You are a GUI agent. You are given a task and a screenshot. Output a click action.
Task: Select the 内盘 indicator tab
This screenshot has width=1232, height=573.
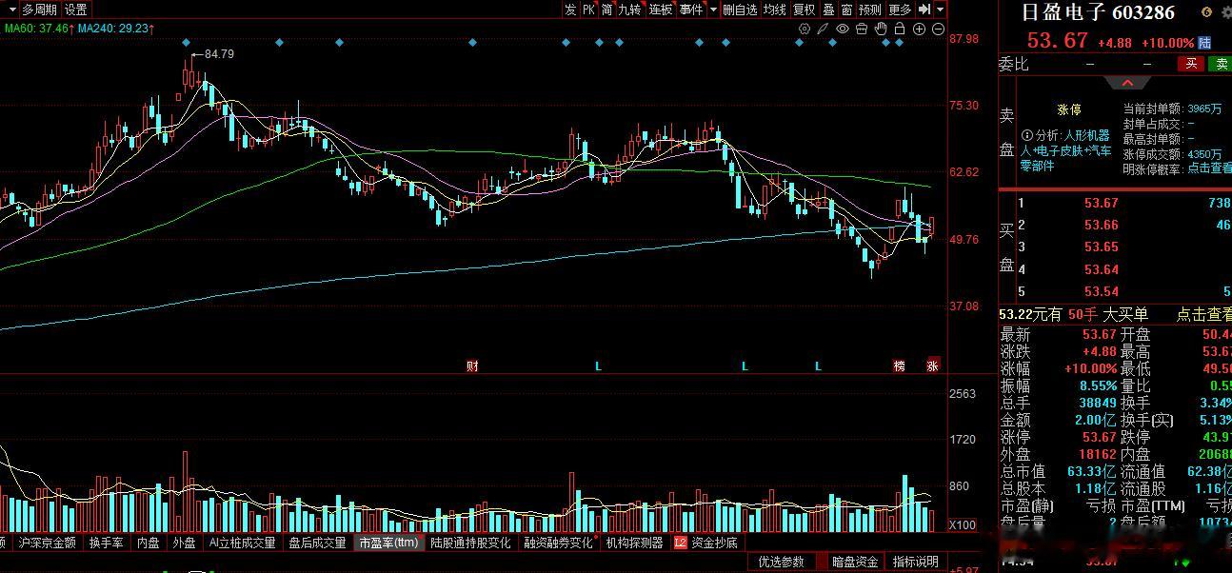point(149,543)
